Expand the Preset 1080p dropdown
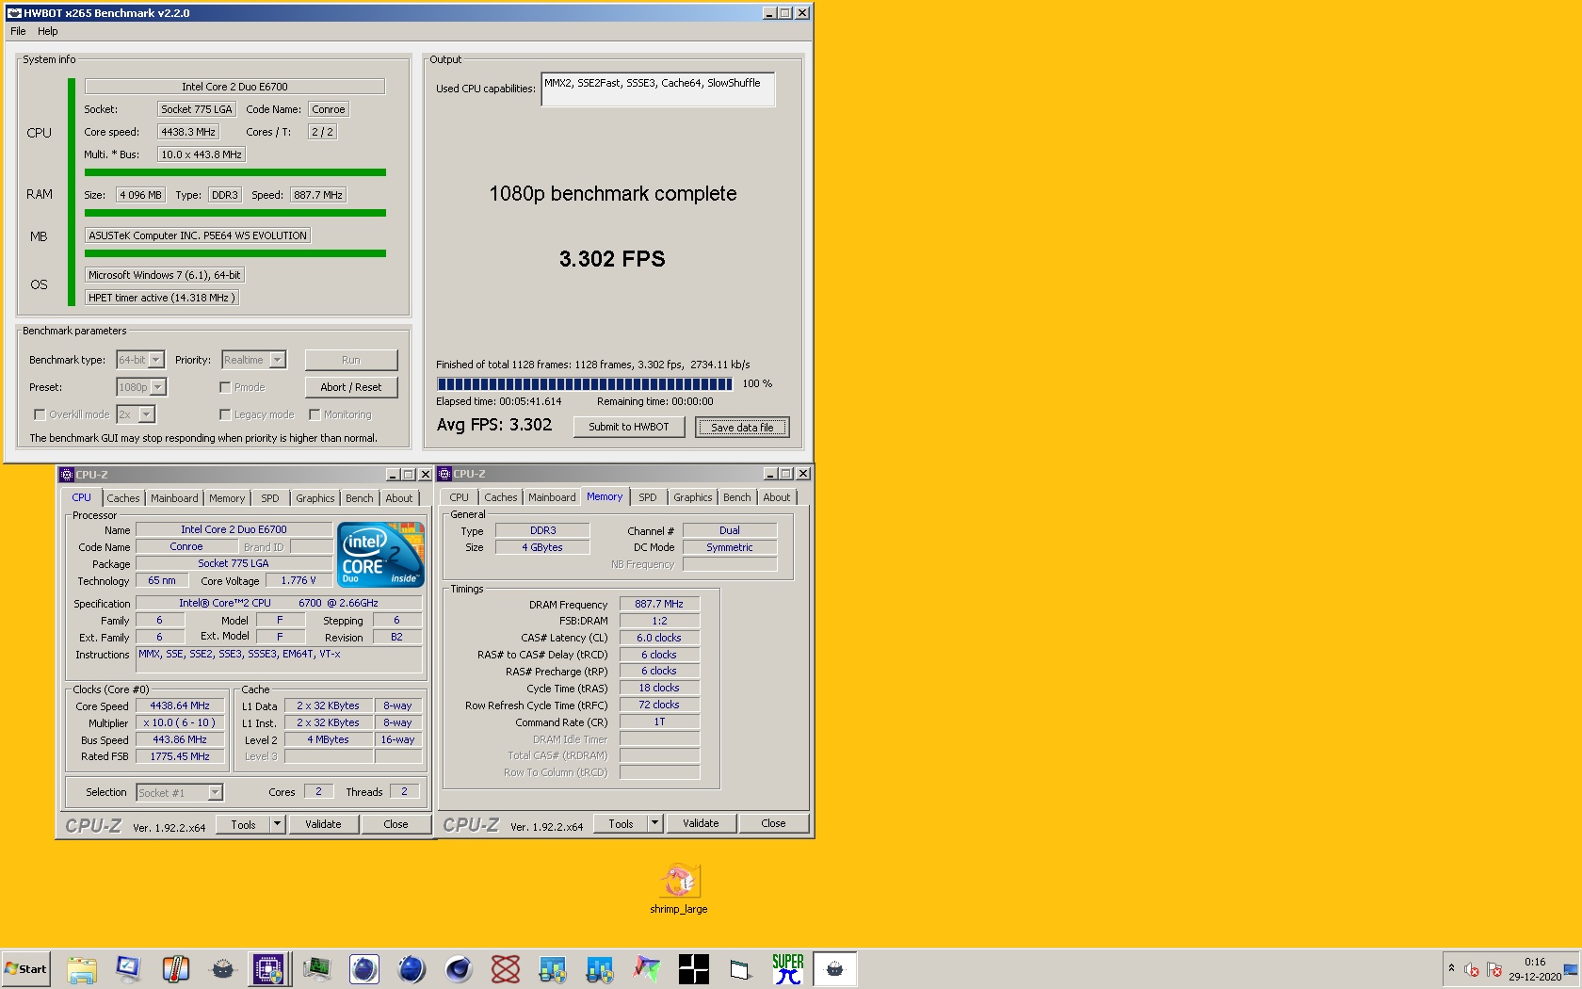 pos(141,387)
